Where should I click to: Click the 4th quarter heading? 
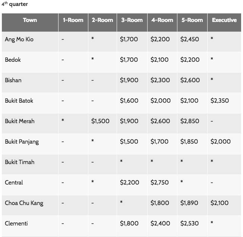15,4
